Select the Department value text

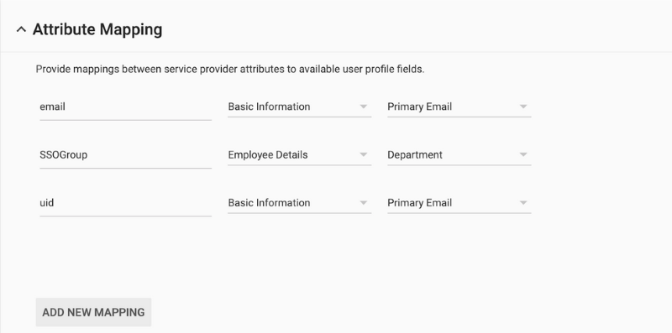tap(415, 155)
